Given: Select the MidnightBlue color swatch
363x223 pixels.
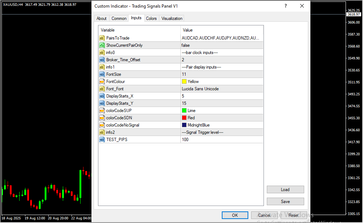Looking at the screenshot, I should [x=184, y=125].
